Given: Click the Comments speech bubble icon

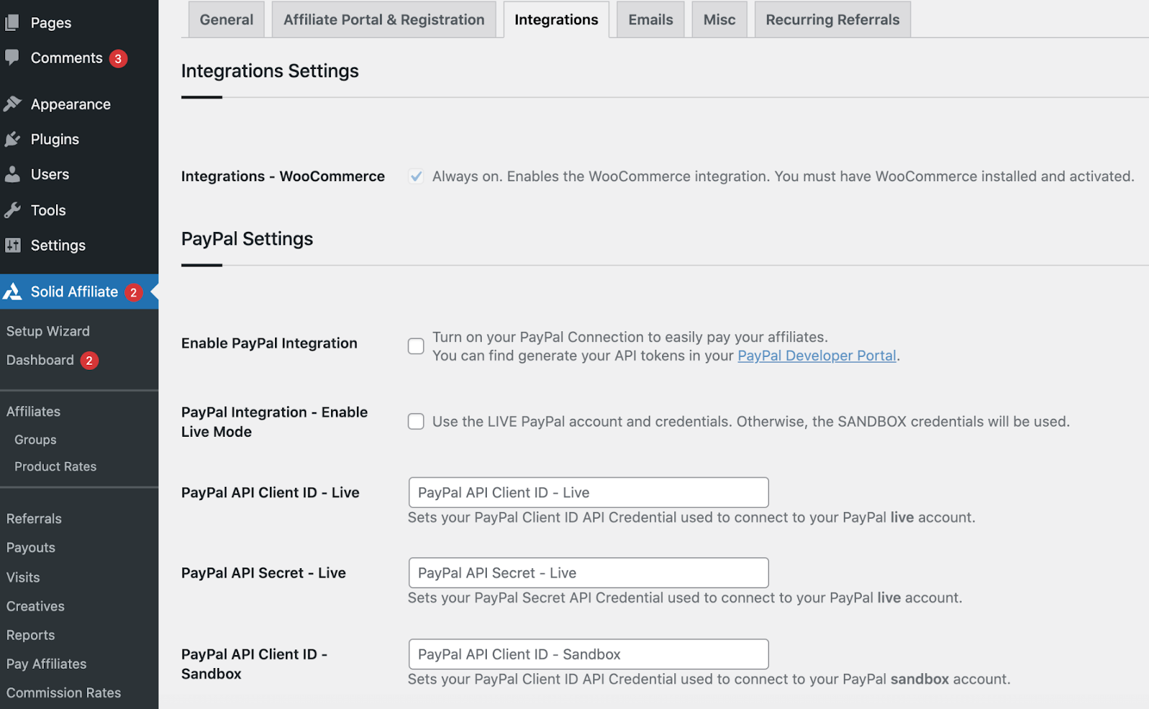Looking at the screenshot, I should point(12,57).
